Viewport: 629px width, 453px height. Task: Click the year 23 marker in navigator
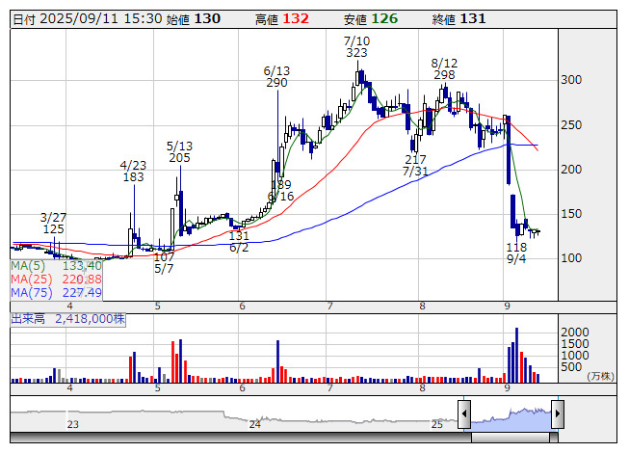pyautogui.click(x=73, y=424)
